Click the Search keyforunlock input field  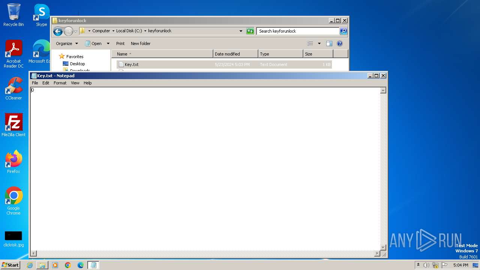[298, 31]
